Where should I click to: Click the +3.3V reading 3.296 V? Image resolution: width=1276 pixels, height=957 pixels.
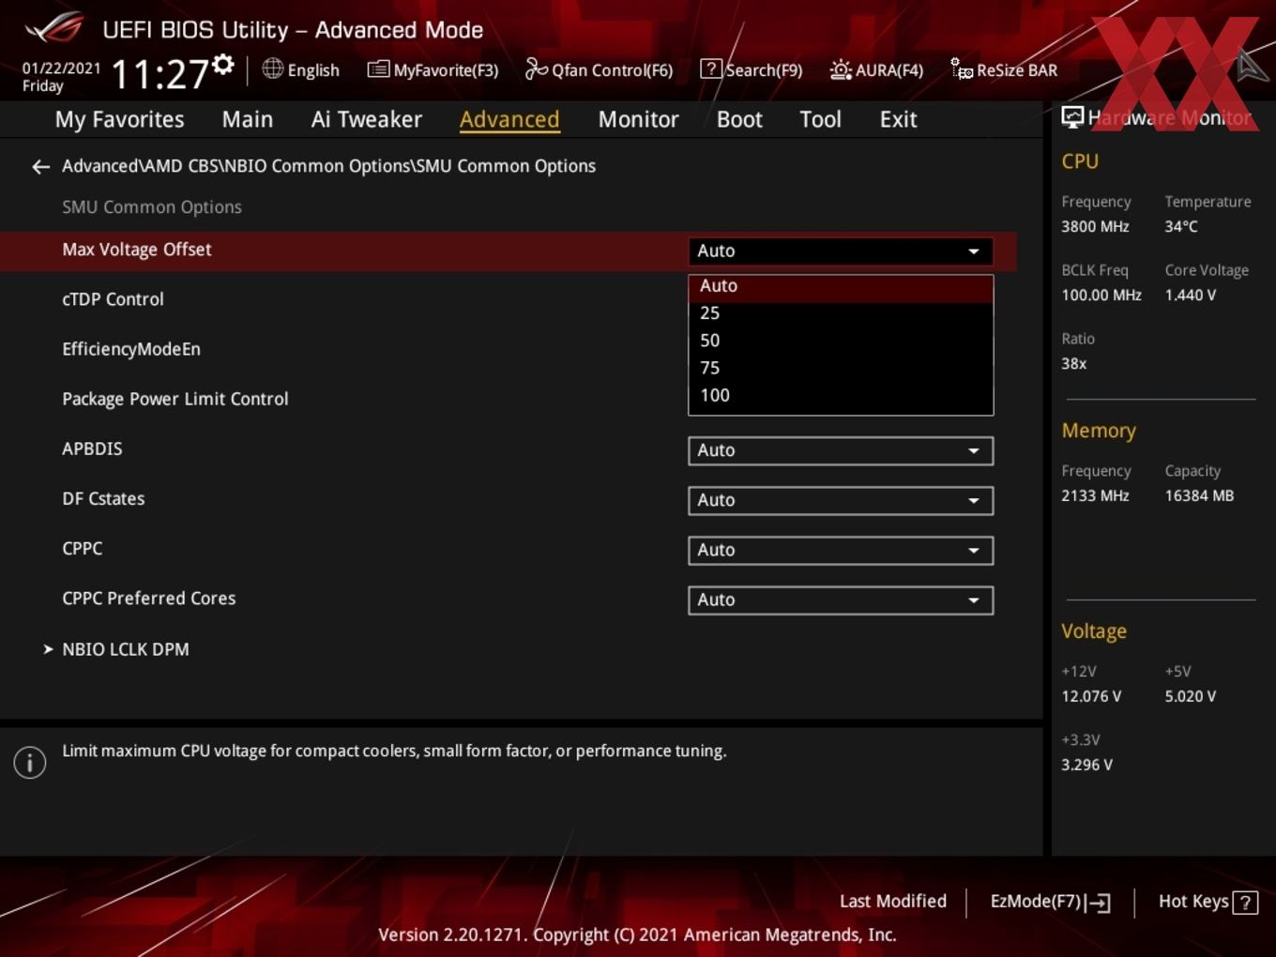click(x=1086, y=766)
